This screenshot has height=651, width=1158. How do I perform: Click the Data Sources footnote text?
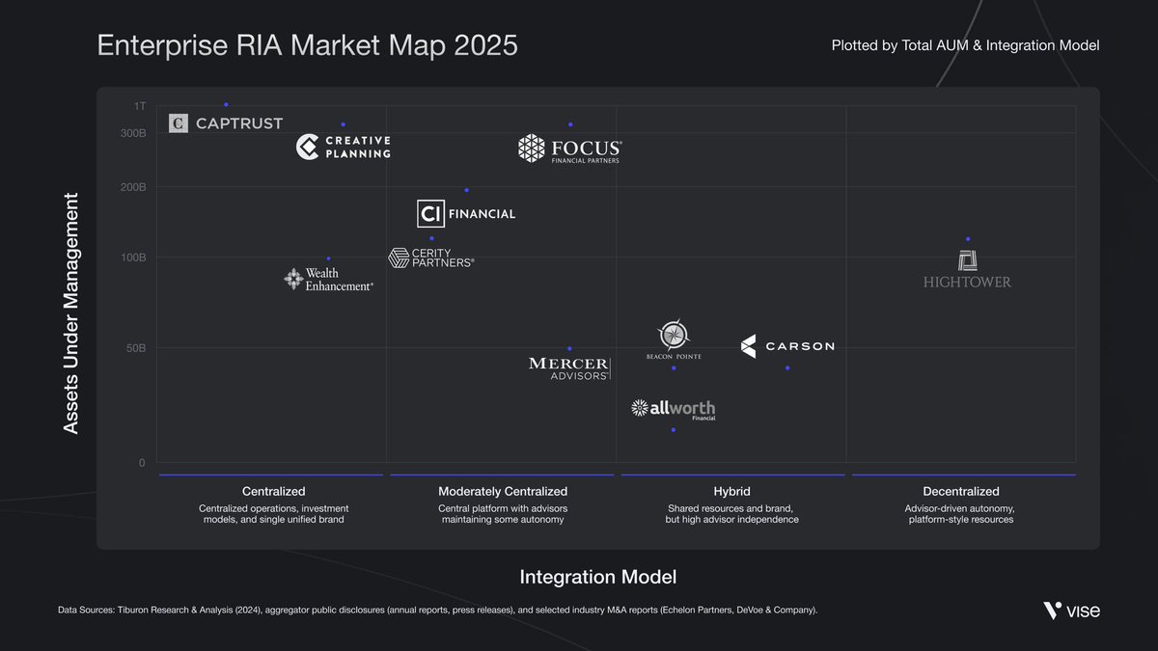click(x=437, y=610)
